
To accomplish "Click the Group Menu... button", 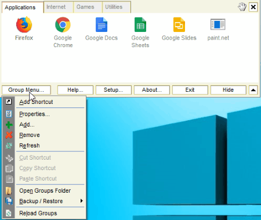I will pyautogui.click(x=26, y=90).
